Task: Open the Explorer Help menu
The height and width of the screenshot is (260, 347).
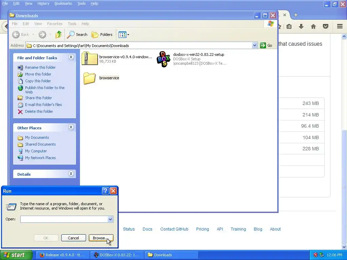Action: [x=85, y=24]
